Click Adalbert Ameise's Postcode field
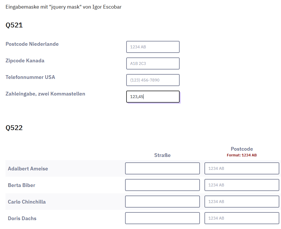 [242, 168]
